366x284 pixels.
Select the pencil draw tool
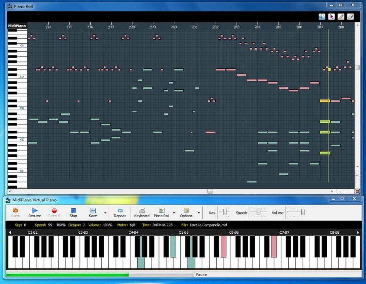coord(341,17)
